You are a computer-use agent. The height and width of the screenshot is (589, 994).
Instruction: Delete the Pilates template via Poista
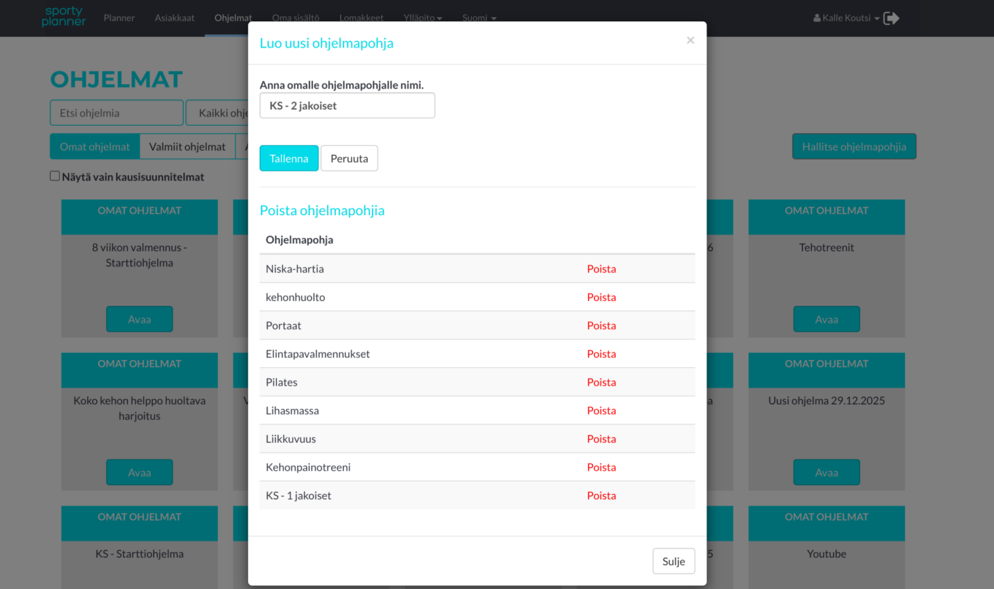tap(601, 382)
